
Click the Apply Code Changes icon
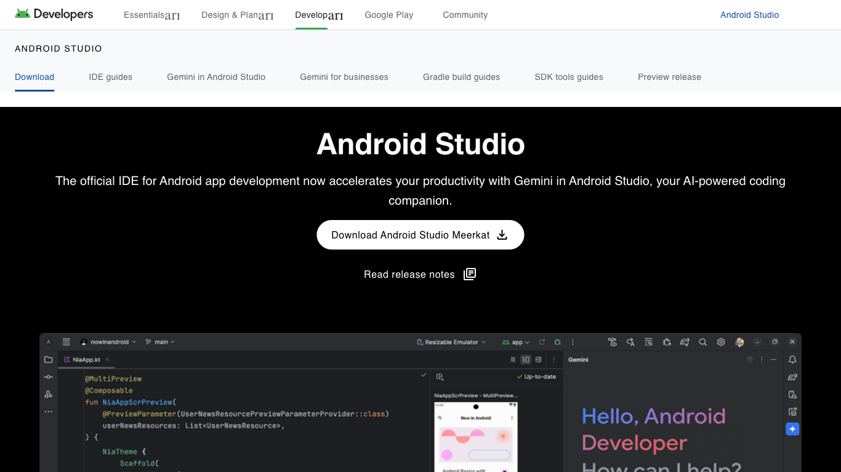click(x=630, y=342)
